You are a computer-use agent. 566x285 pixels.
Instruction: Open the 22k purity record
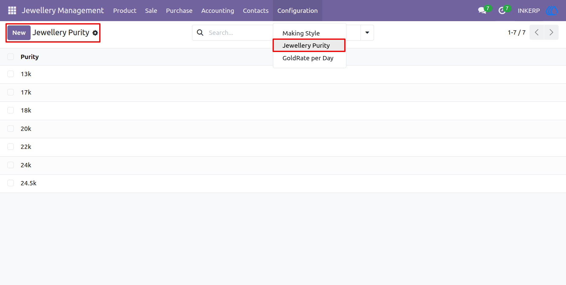tap(26, 147)
